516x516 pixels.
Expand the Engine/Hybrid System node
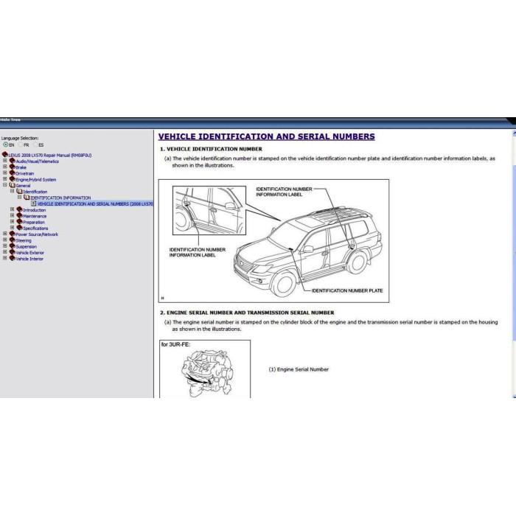tap(5, 178)
